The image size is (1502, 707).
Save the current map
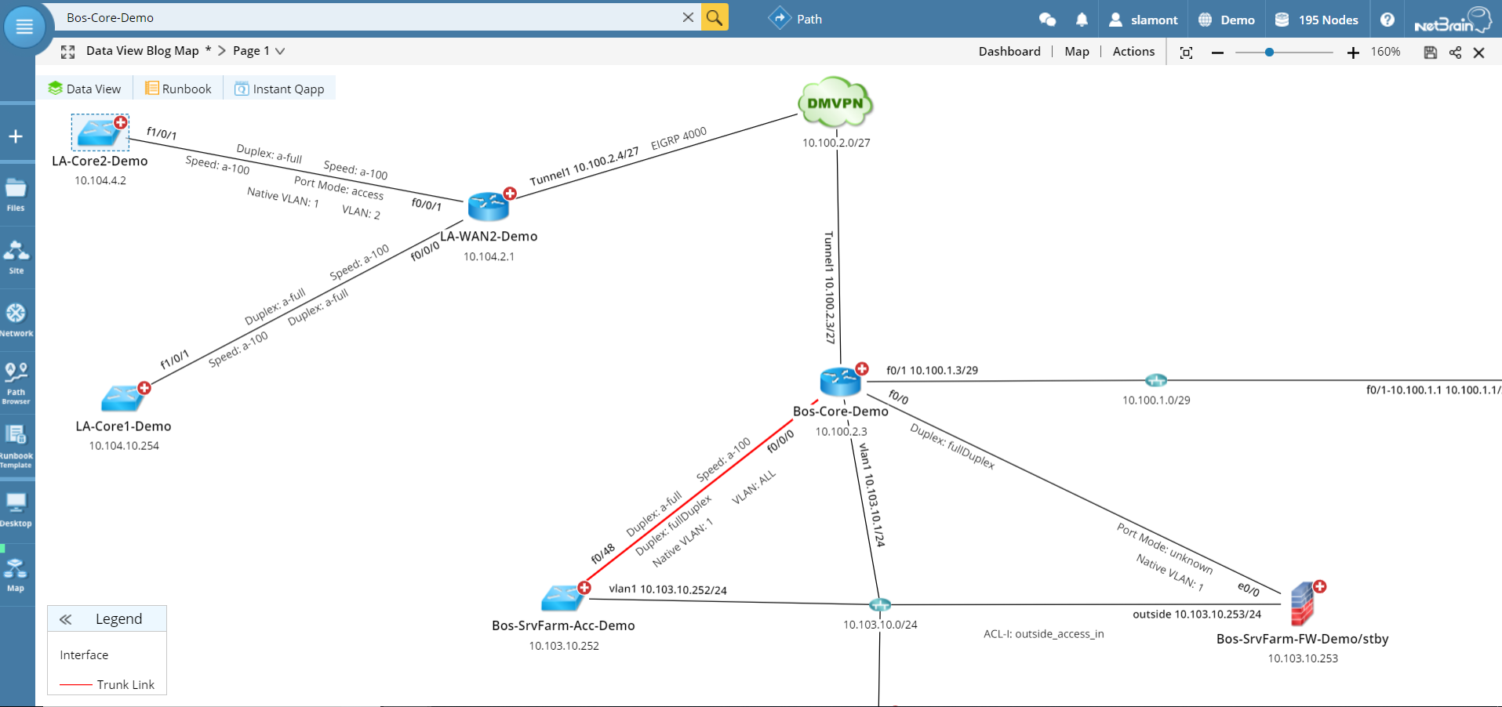1431,51
